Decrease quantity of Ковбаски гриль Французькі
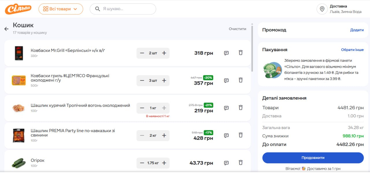The width and height of the screenshot is (370, 173). click(x=142, y=80)
